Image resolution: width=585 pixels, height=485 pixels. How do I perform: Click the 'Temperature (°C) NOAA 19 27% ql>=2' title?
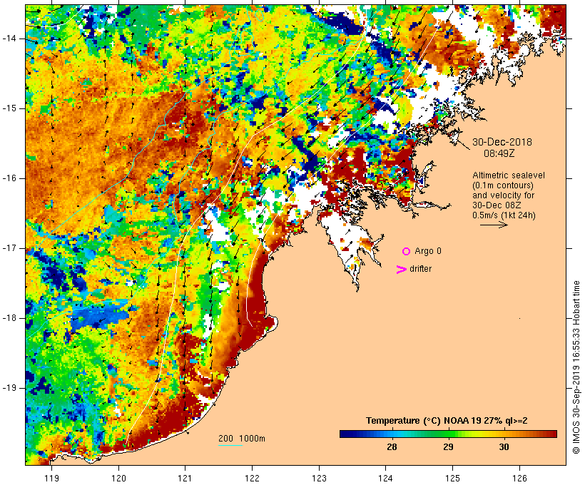coord(447,421)
